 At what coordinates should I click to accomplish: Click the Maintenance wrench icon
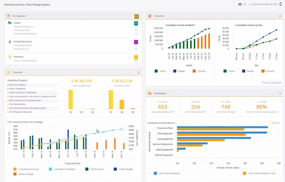point(149,93)
